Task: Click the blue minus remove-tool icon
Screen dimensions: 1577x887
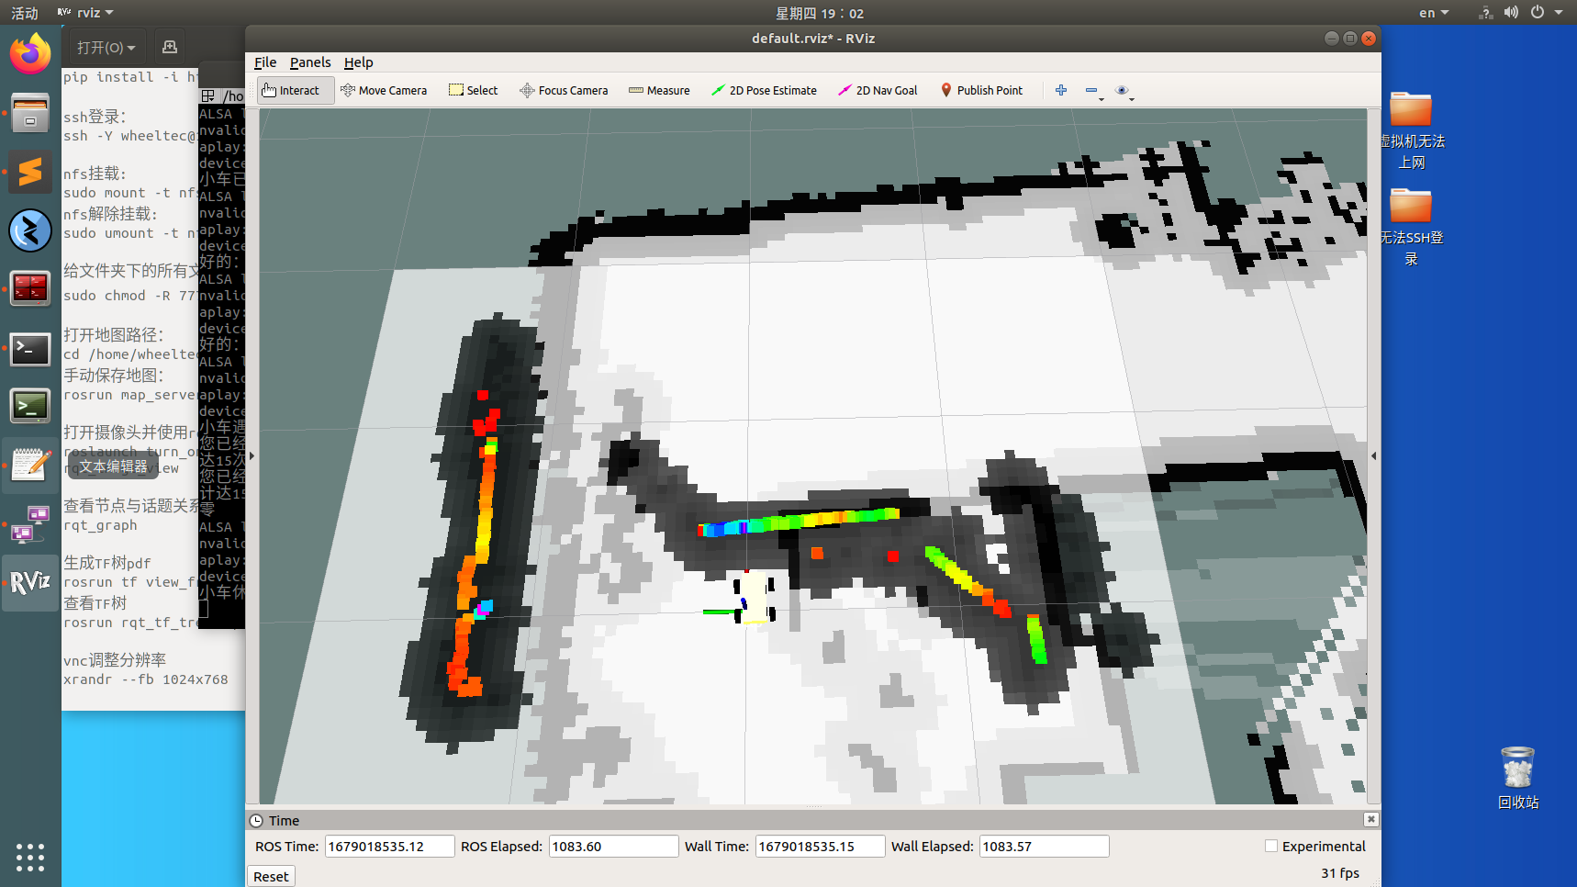Action: pyautogui.click(x=1090, y=90)
